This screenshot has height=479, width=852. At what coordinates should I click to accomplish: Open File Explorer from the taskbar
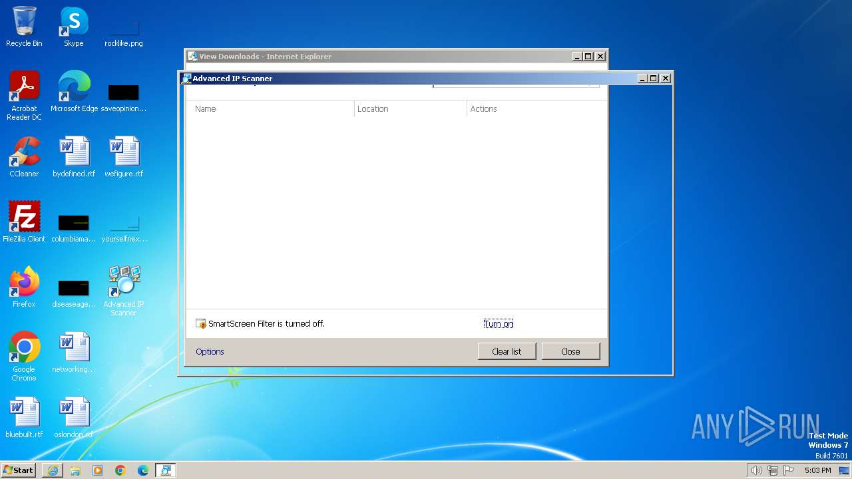point(75,470)
